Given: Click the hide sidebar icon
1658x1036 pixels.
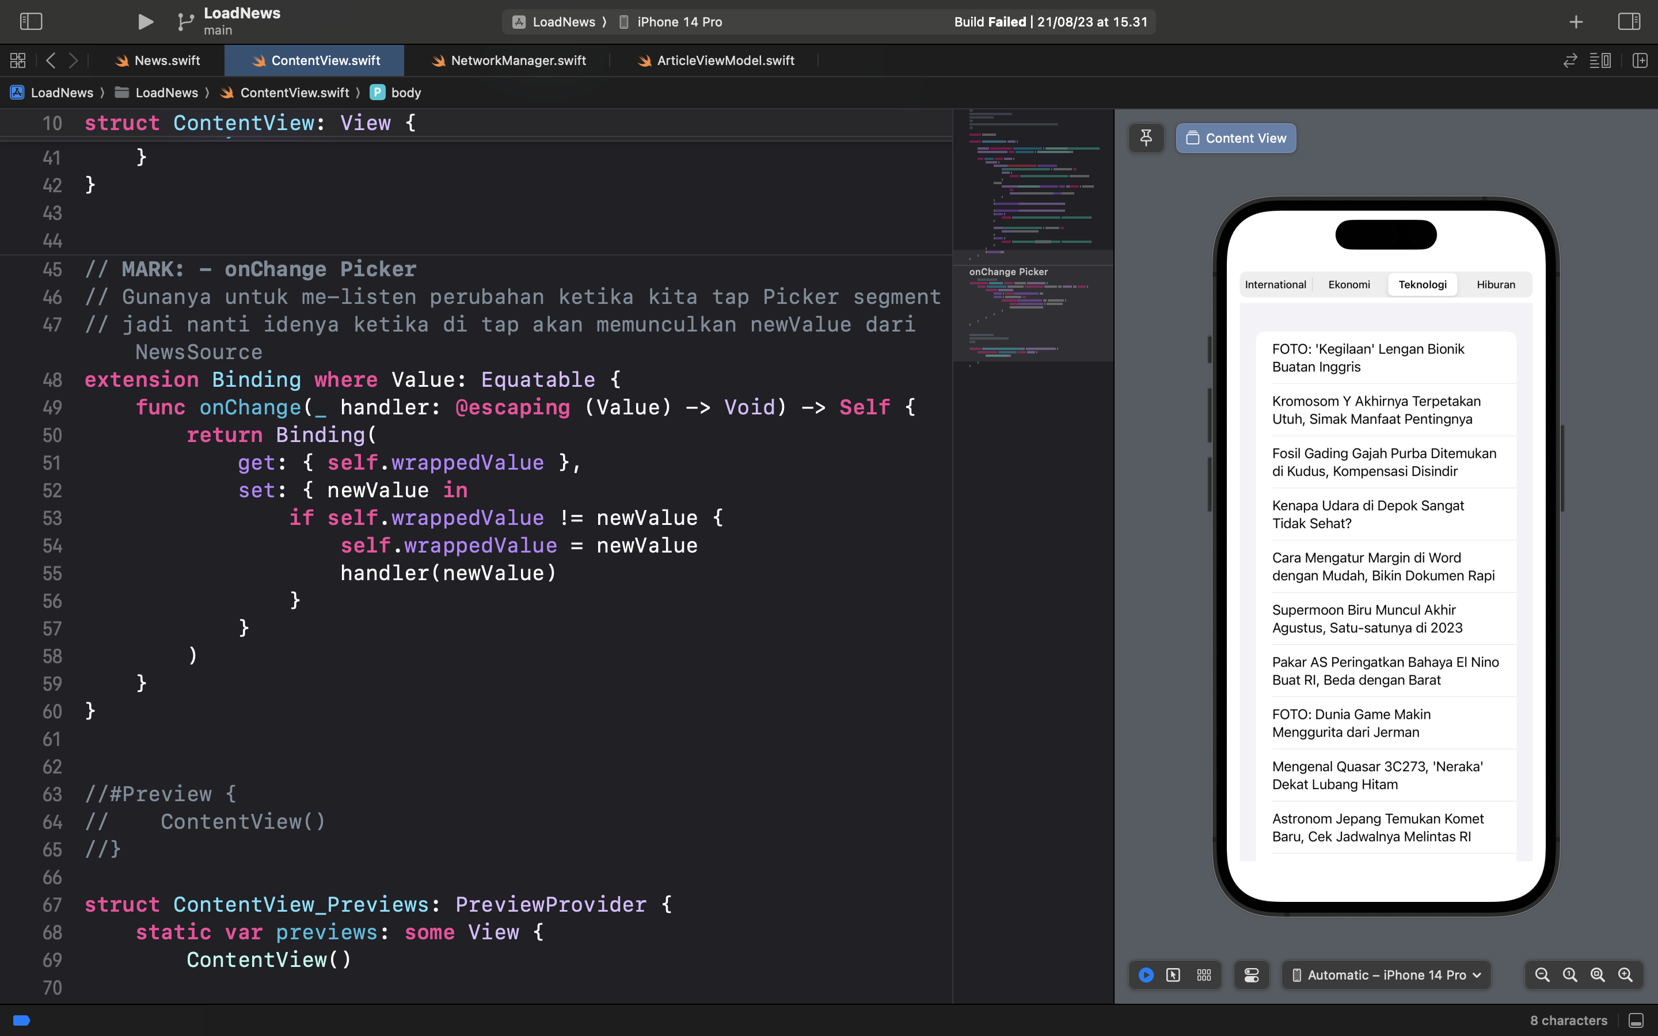Looking at the screenshot, I should click(31, 21).
